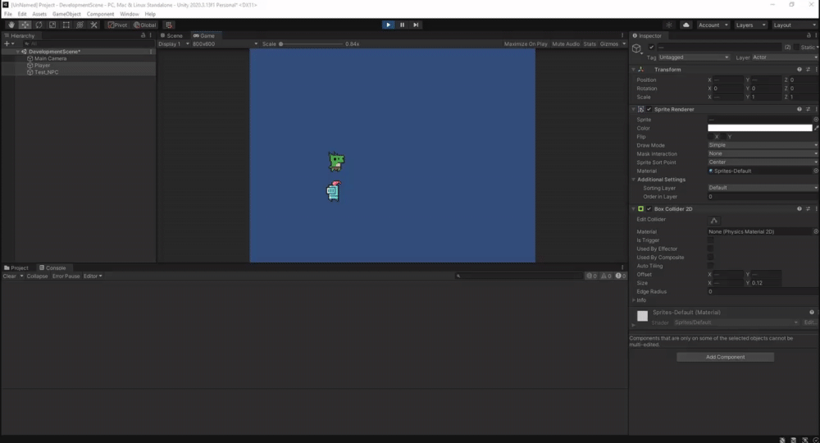Open Transform component presets icon
The image size is (820, 443).
(808, 69)
